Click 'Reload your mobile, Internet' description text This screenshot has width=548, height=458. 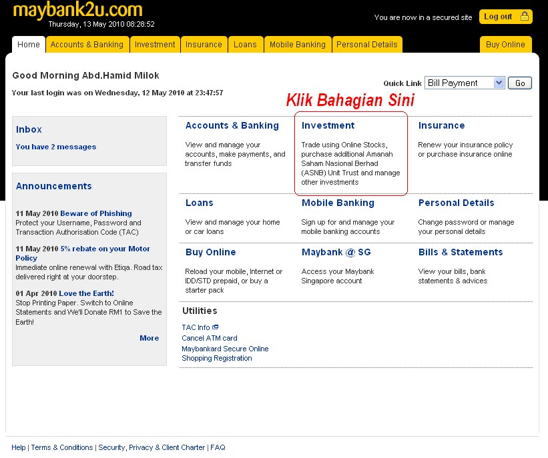click(234, 281)
